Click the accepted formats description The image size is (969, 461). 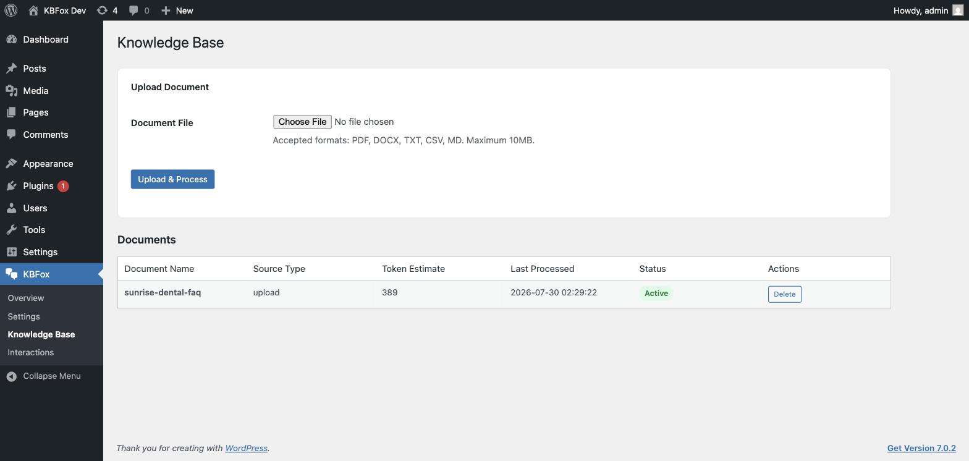click(404, 140)
